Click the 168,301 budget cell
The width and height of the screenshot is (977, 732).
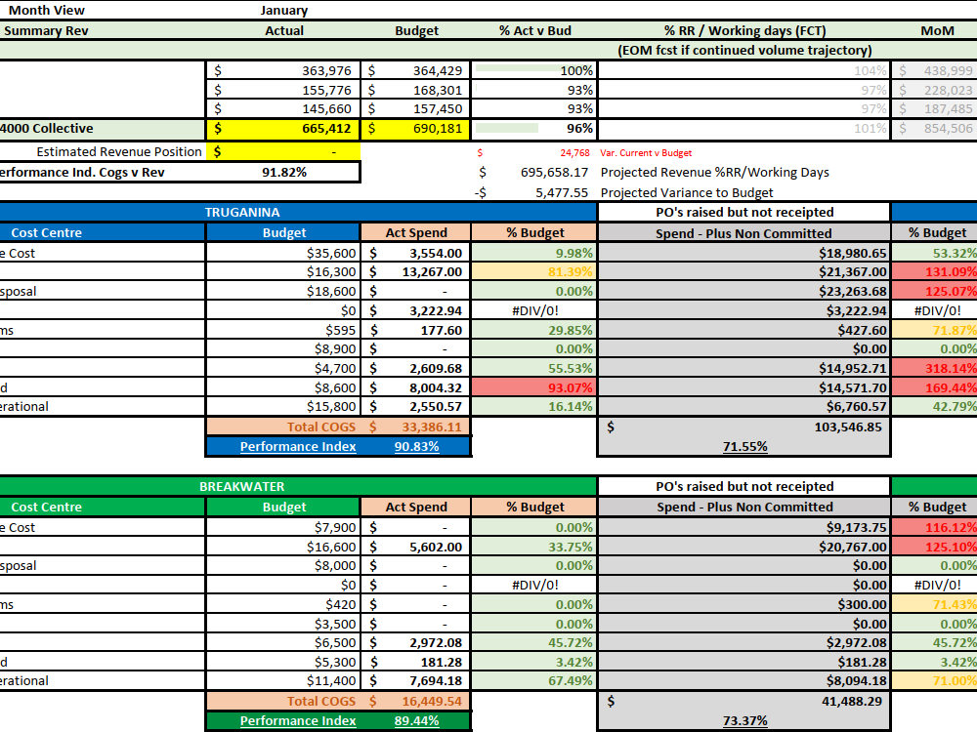click(x=416, y=90)
